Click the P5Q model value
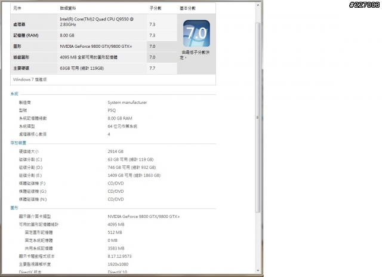 click(x=112, y=110)
